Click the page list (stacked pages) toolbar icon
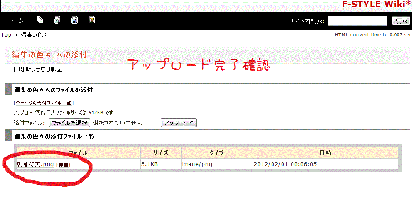 pos(40,20)
